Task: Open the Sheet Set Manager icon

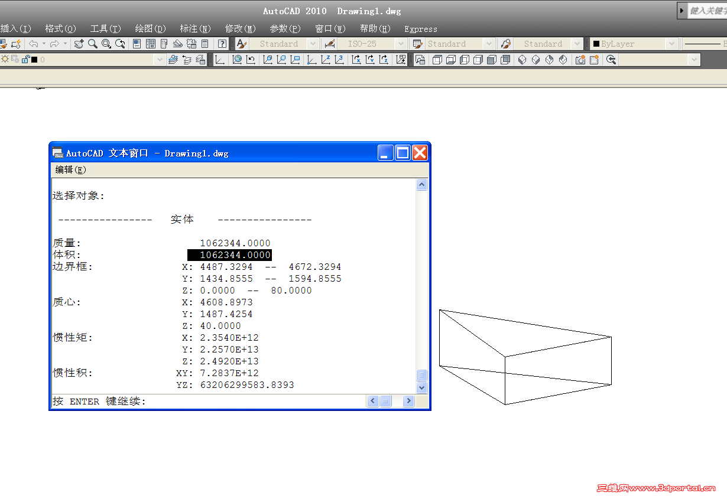Action: coord(178,44)
